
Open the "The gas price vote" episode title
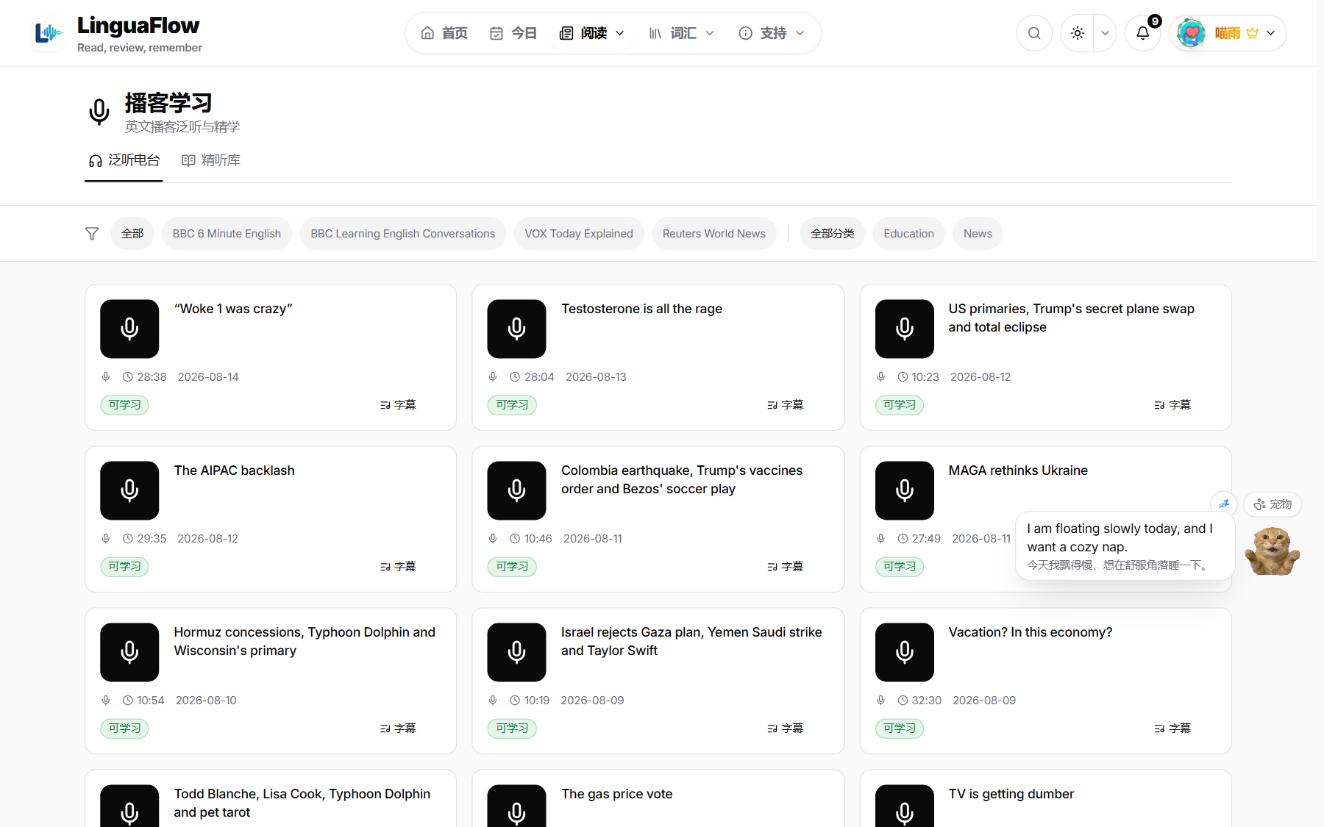tap(617, 794)
